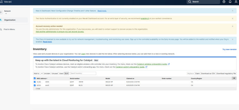Screen dimensions: 239x110
Task: Click the Find in Menu search icon
Action: 1,29
